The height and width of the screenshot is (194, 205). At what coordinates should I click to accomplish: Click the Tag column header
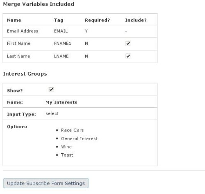[59, 20]
